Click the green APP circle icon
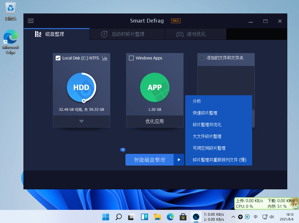This screenshot has height=223, width=299. [x=155, y=87]
